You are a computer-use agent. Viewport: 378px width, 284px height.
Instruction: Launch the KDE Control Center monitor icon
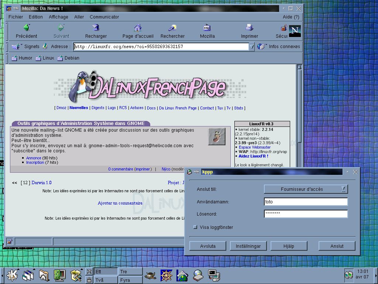[59, 275]
